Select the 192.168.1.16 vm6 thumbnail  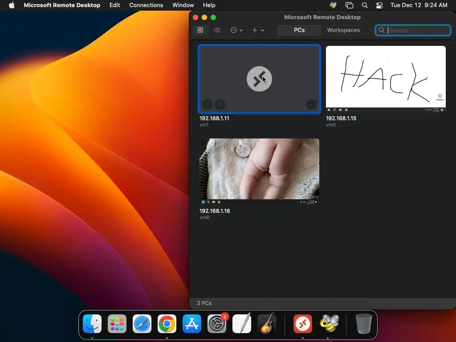260,171
